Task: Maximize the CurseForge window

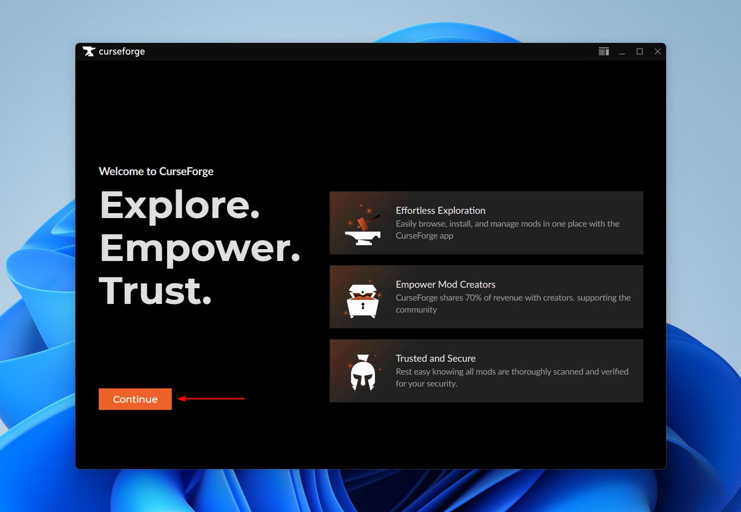Action: (x=640, y=52)
